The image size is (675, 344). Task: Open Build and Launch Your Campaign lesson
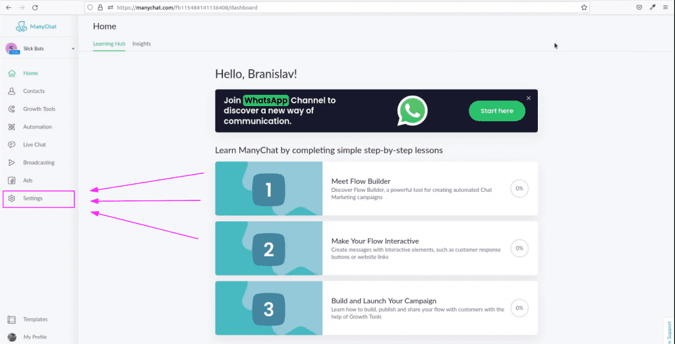[376, 308]
